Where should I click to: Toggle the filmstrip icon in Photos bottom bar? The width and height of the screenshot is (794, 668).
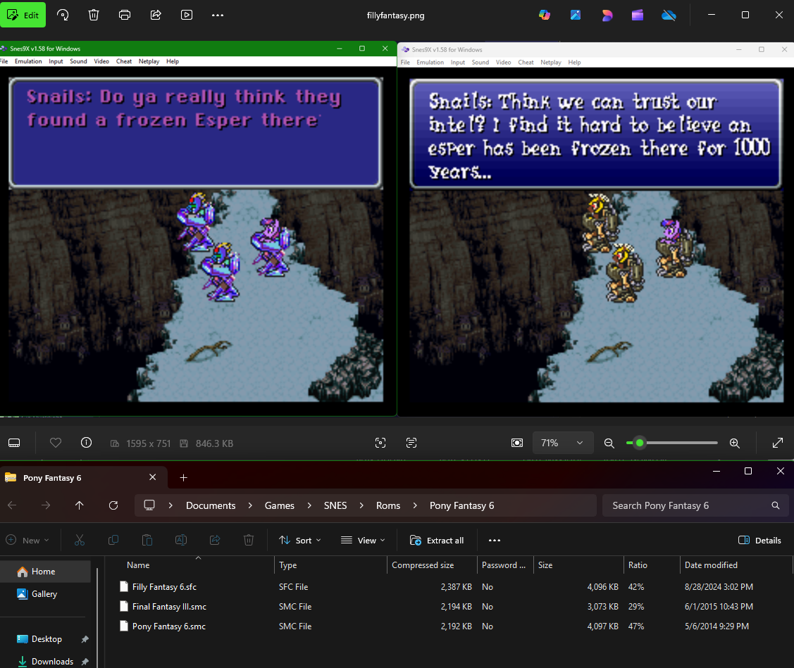(14, 443)
